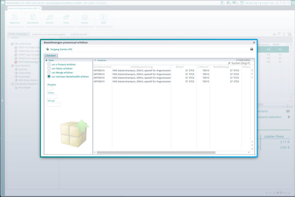Open the Bearbeiten ribbon menu
The height and width of the screenshot is (197, 295).
pos(33,19)
